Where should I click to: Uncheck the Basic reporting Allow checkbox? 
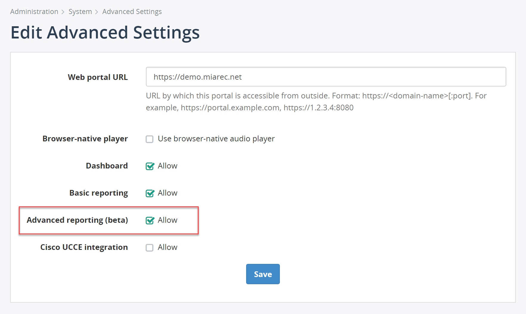click(150, 193)
